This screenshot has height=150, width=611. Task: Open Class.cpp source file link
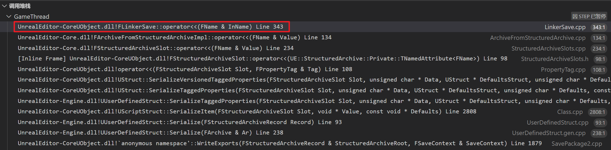click(x=570, y=112)
